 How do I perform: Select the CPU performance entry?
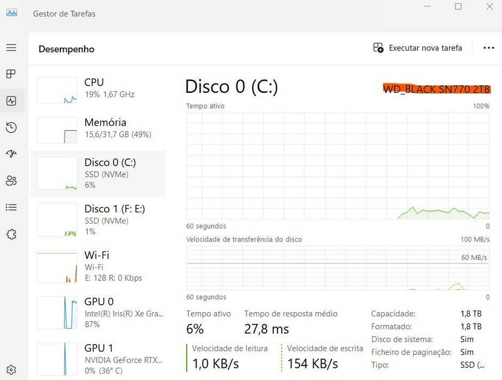click(x=98, y=90)
